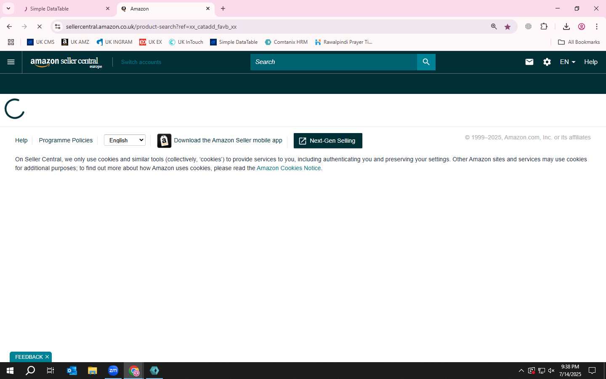The width and height of the screenshot is (606, 379).
Task: Open the Chrome profile icon
Action: (582, 27)
